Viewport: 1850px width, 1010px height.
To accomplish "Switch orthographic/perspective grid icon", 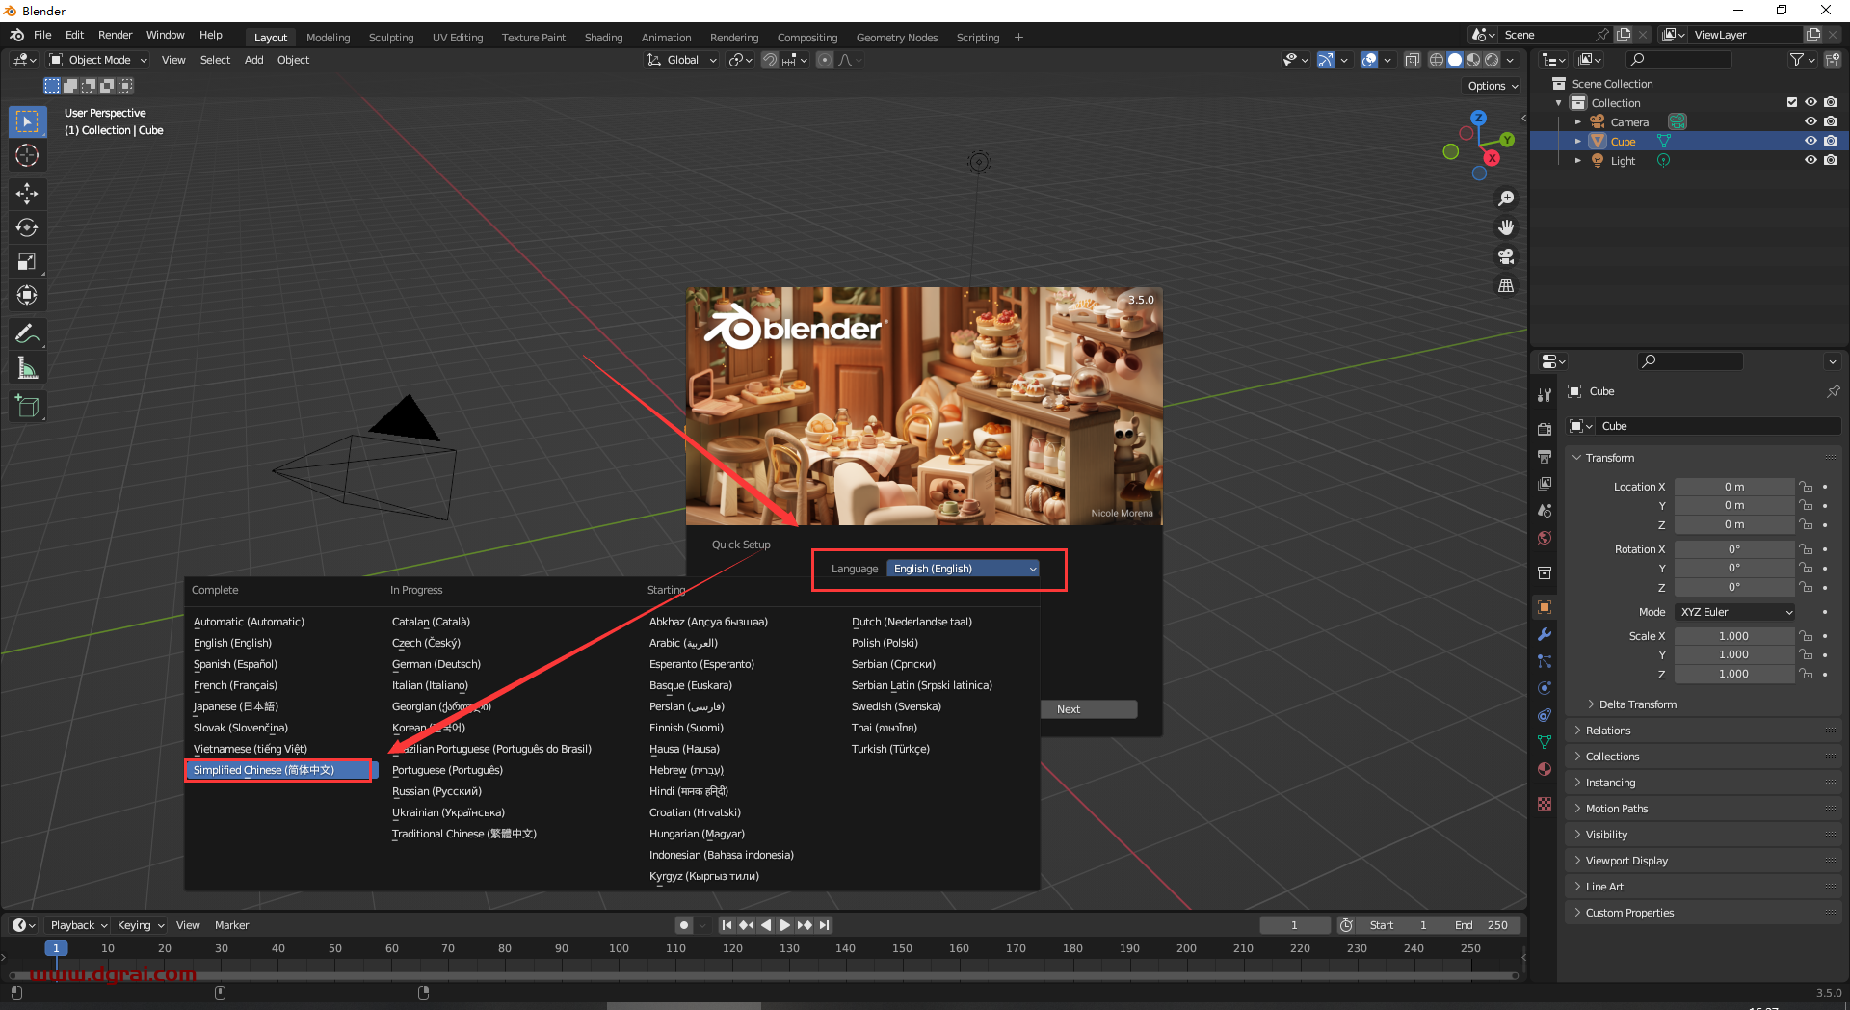I will pos(1506,285).
